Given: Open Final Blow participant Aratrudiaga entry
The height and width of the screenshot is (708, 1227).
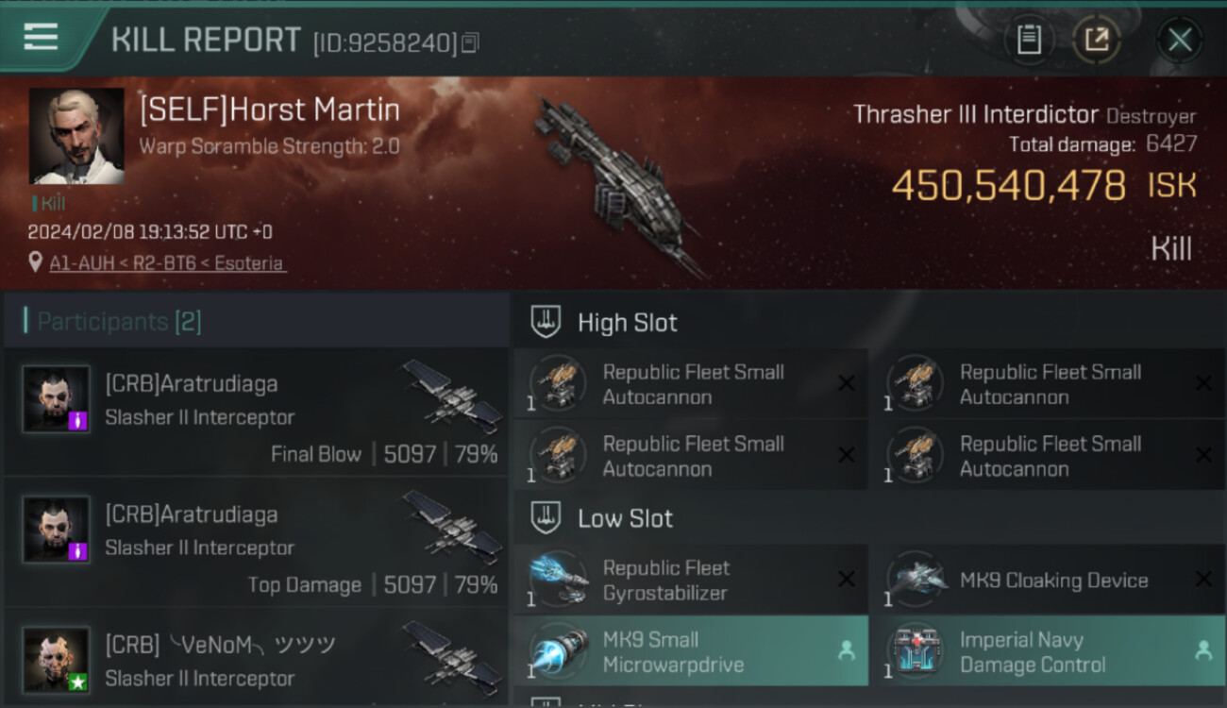Looking at the screenshot, I should [x=257, y=412].
